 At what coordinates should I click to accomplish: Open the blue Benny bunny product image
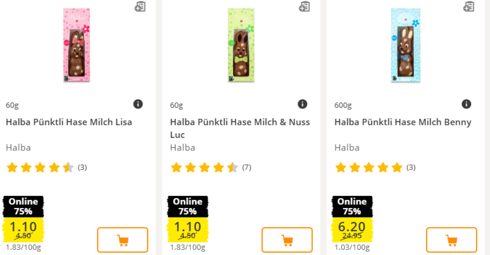click(x=405, y=45)
